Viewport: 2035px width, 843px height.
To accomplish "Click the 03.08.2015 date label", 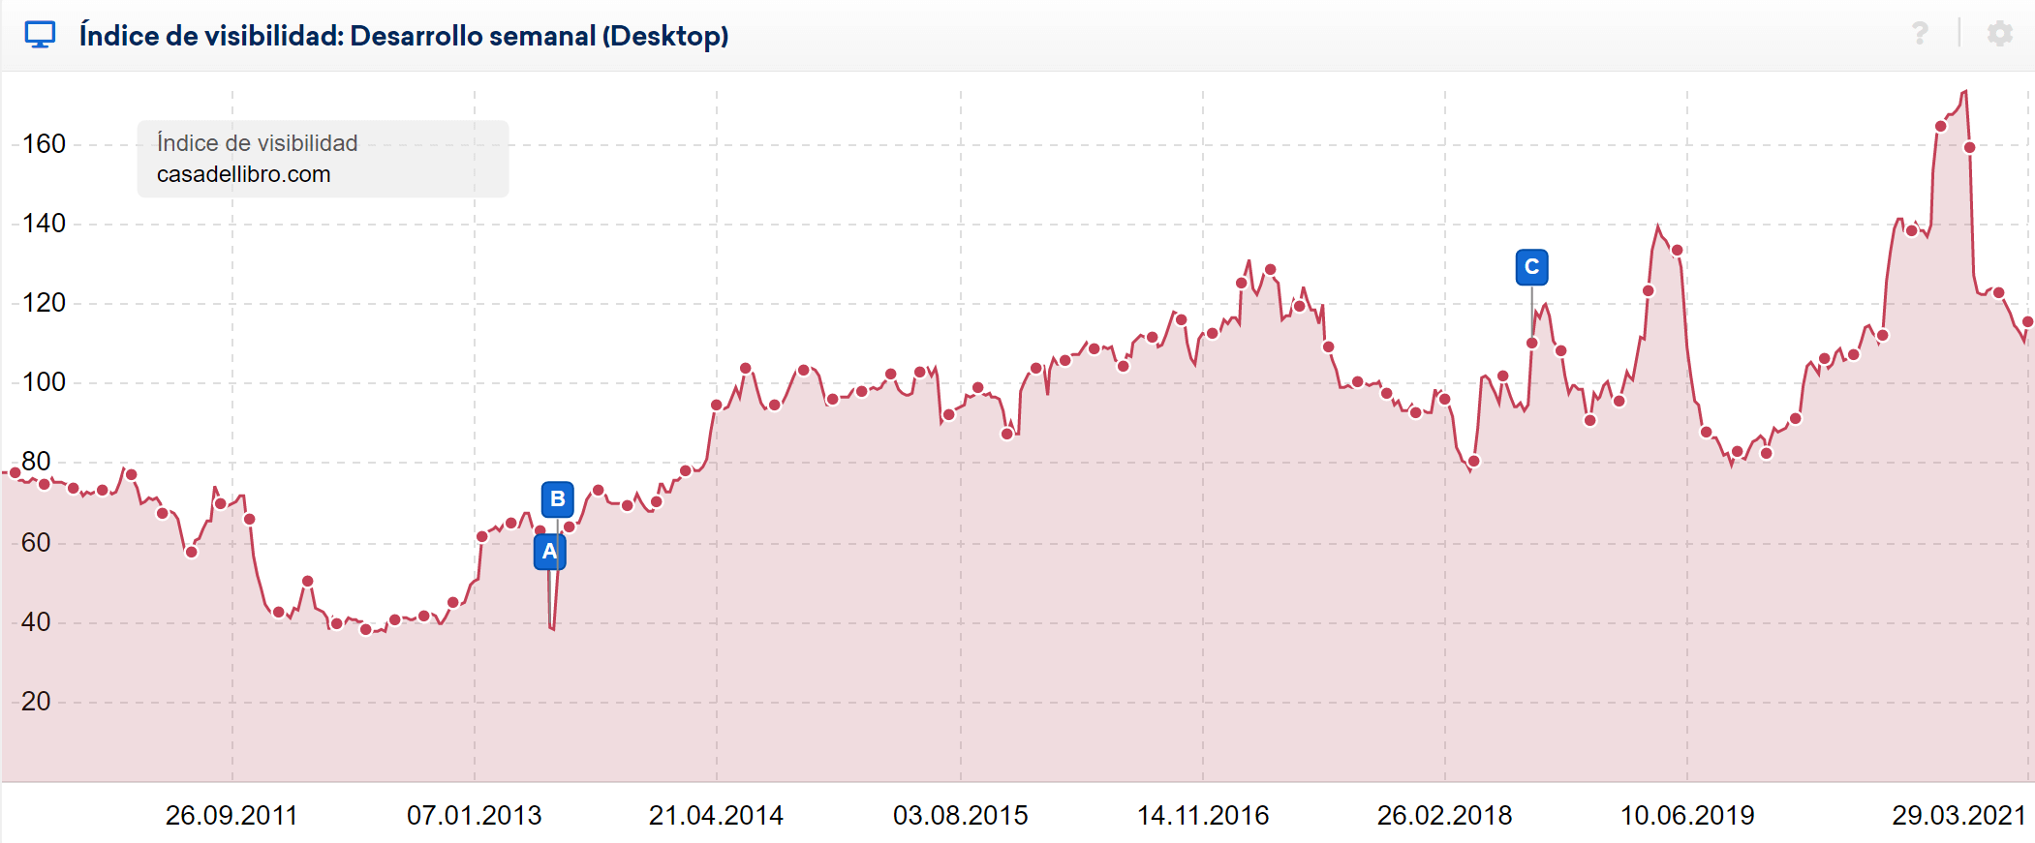I will (x=960, y=815).
